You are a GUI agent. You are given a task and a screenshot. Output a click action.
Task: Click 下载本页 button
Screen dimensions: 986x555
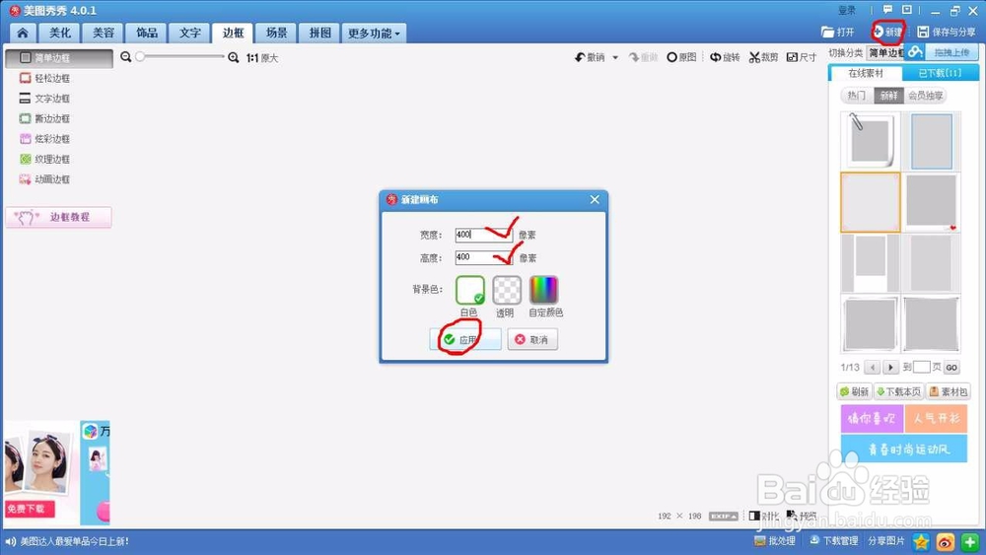899,391
